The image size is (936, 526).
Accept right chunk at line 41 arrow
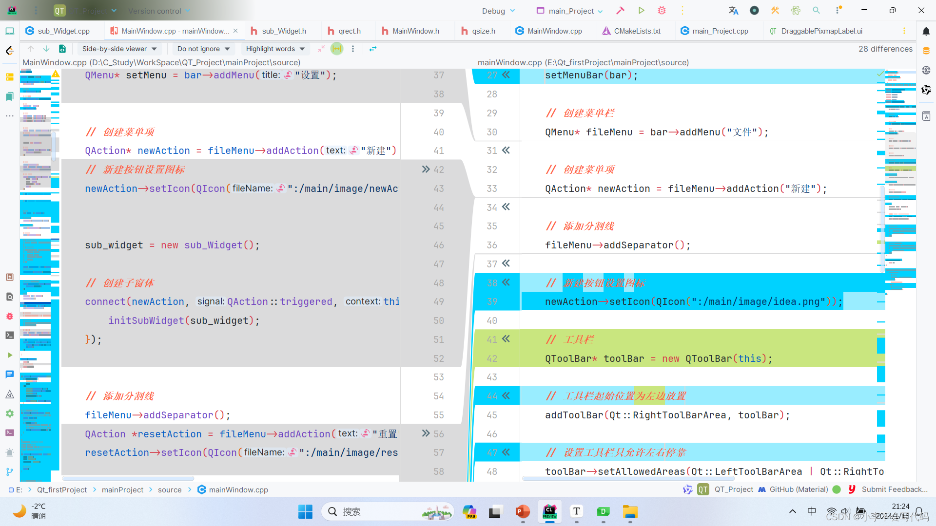[506, 339]
